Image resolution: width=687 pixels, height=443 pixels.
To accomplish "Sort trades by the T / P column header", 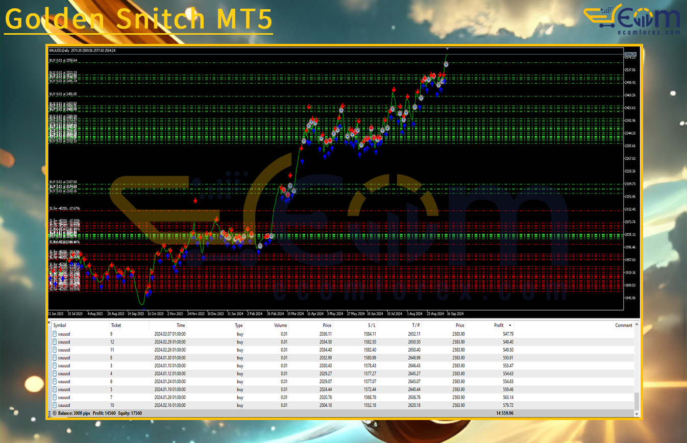I will tap(415, 325).
